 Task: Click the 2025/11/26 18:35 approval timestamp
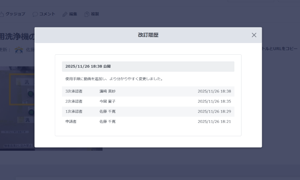click(x=214, y=101)
